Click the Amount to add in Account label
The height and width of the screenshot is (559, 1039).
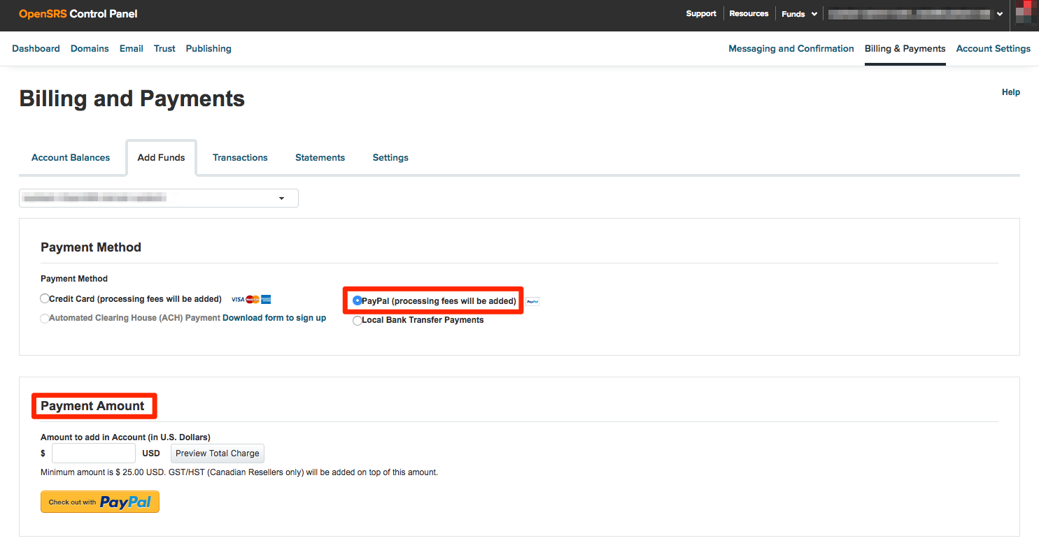click(x=126, y=437)
